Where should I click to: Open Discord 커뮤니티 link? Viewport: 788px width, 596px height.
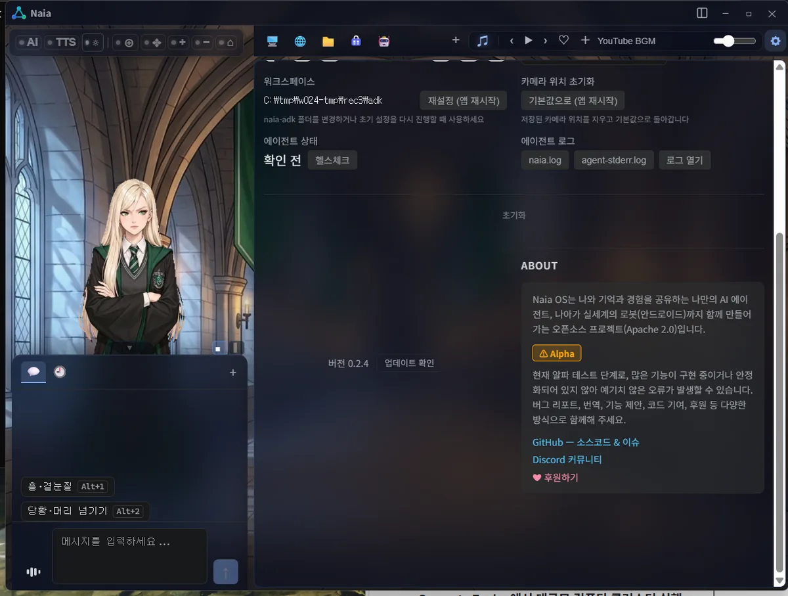pos(567,460)
